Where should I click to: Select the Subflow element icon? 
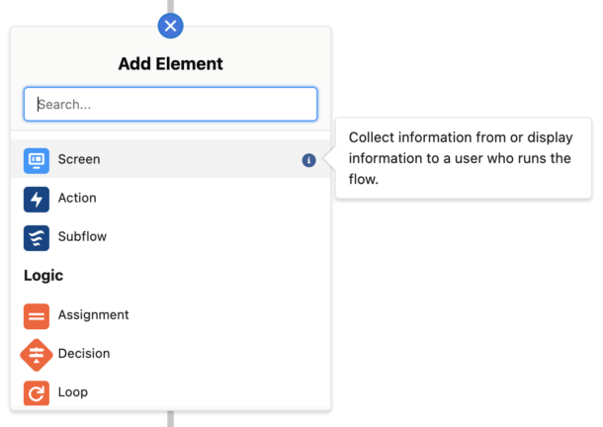coord(37,237)
